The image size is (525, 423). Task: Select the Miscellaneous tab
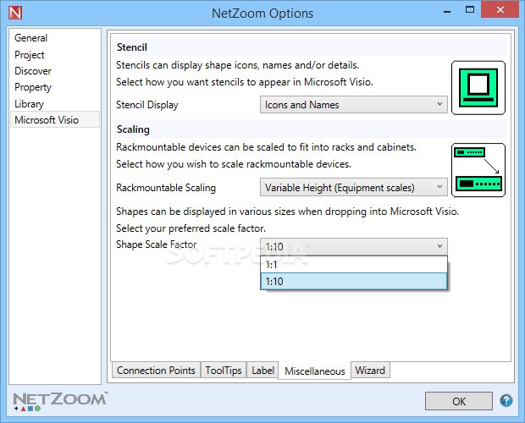click(x=315, y=371)
